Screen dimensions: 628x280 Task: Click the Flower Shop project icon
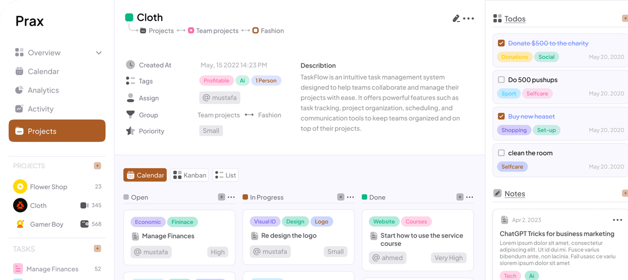pos(20,186)
